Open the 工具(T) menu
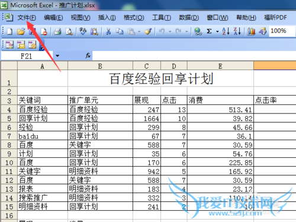 tap(162, 18)
